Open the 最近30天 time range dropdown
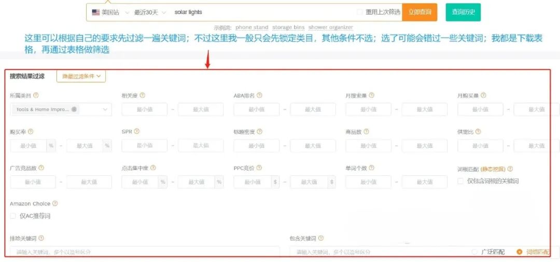This screenshot has width=560, height=262. coord(150,12)
